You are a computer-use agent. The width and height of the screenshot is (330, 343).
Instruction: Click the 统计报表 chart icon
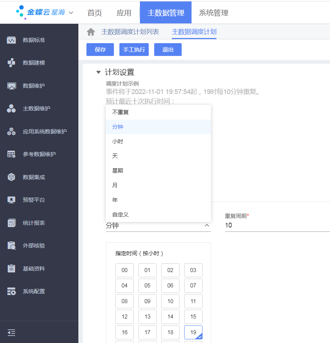pyautogui.click(x=11, y=223)
